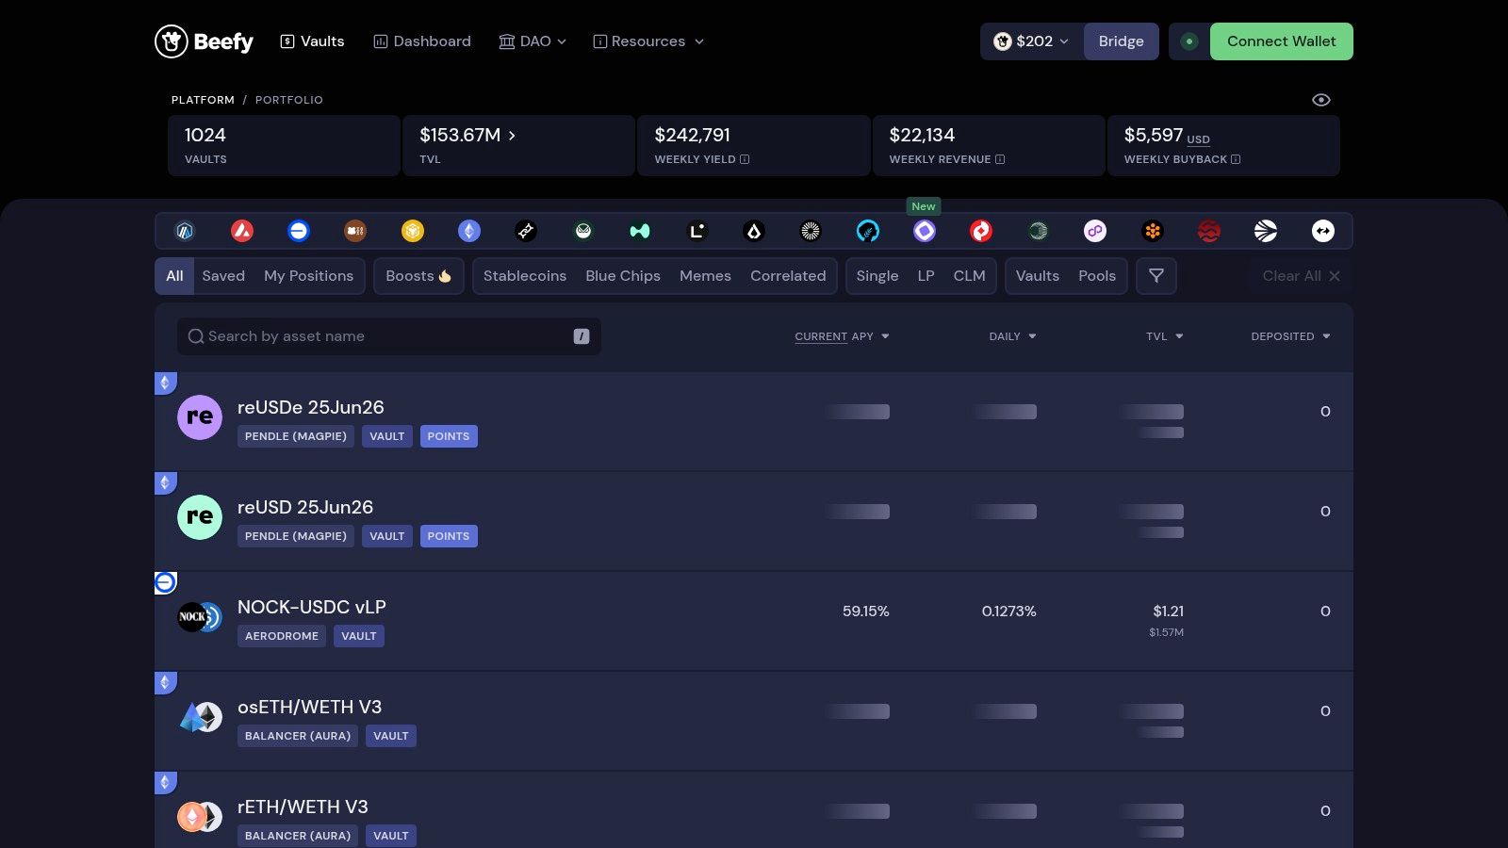
Task: Filter vaults by Lisk chain icon
Action: pyautogui.click(x=754, y=231)
